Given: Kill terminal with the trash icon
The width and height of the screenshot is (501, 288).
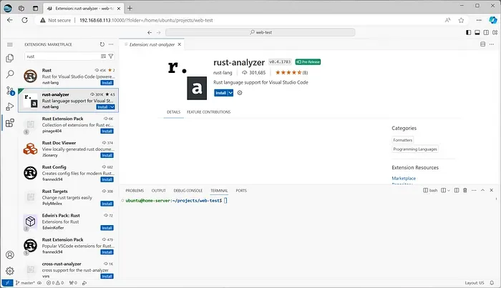Looking at the screenshot, I should coord(465,190).
